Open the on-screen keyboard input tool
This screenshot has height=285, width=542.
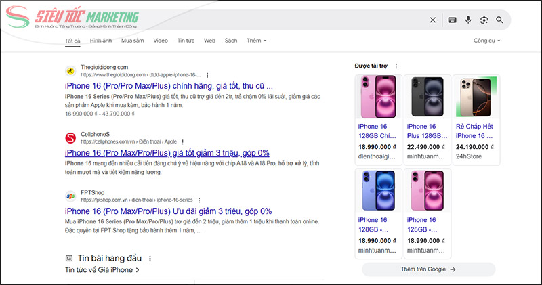coord(452,20)
